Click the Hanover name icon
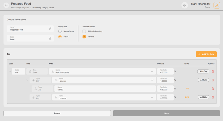Image resolution: width=223 pixels, height=121 pixels. (x=56, y=80)
